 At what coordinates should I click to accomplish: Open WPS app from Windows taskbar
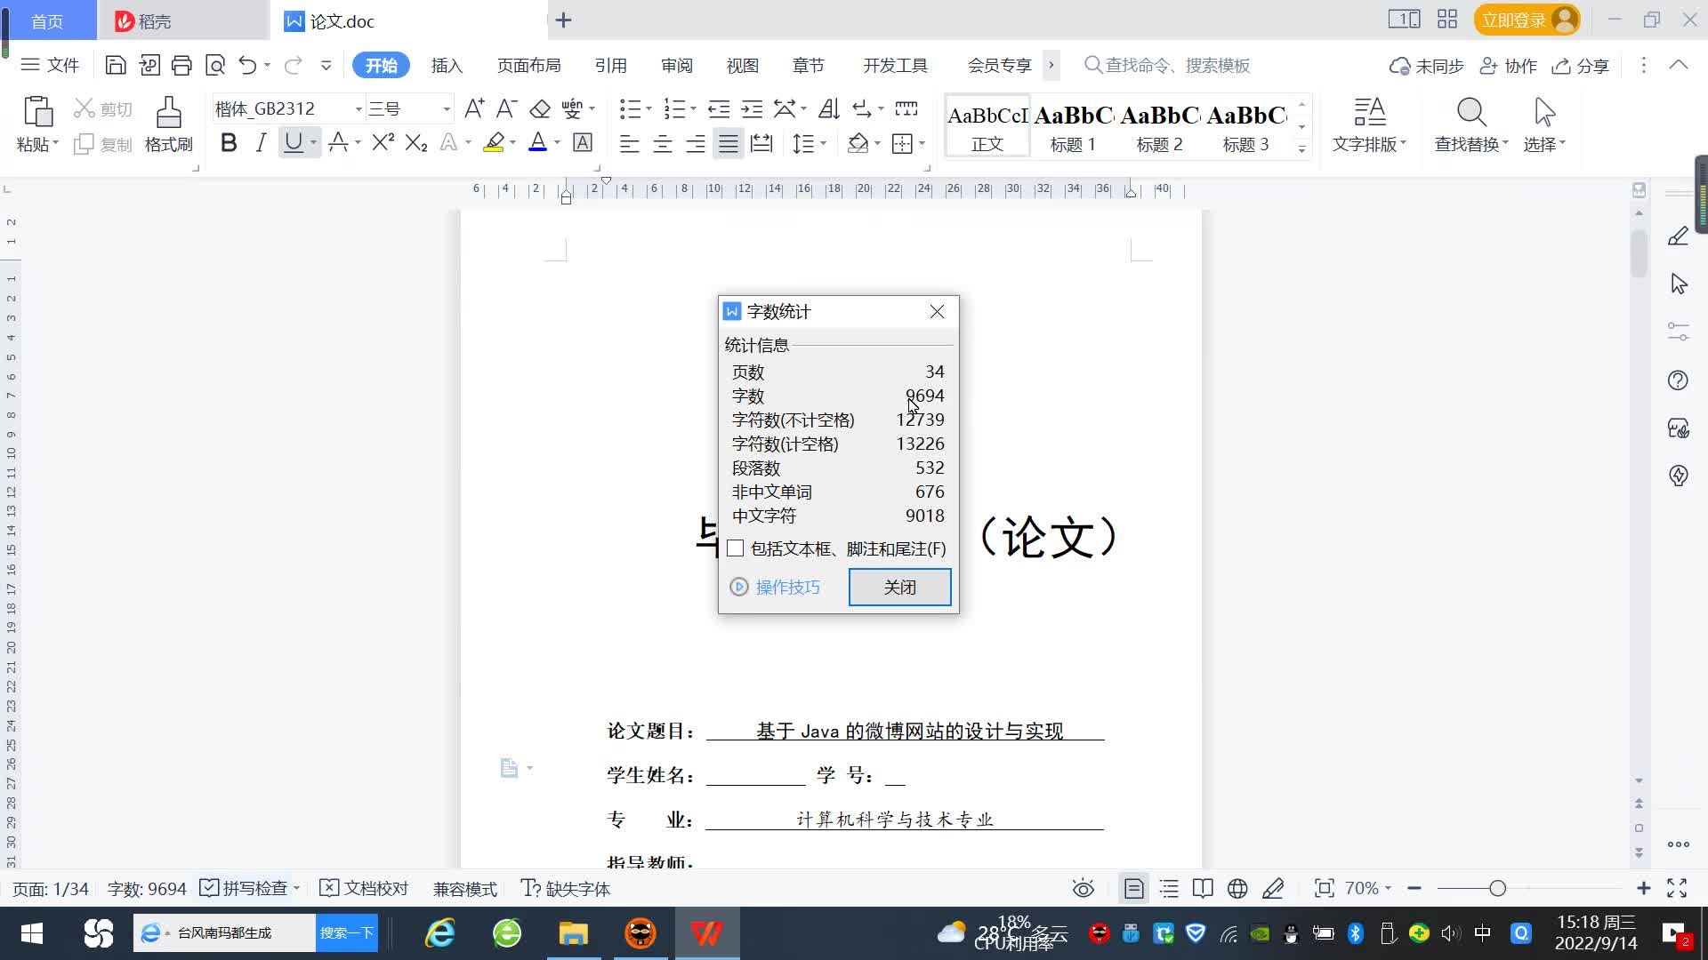pyautogui.click(x=707, y=932)
